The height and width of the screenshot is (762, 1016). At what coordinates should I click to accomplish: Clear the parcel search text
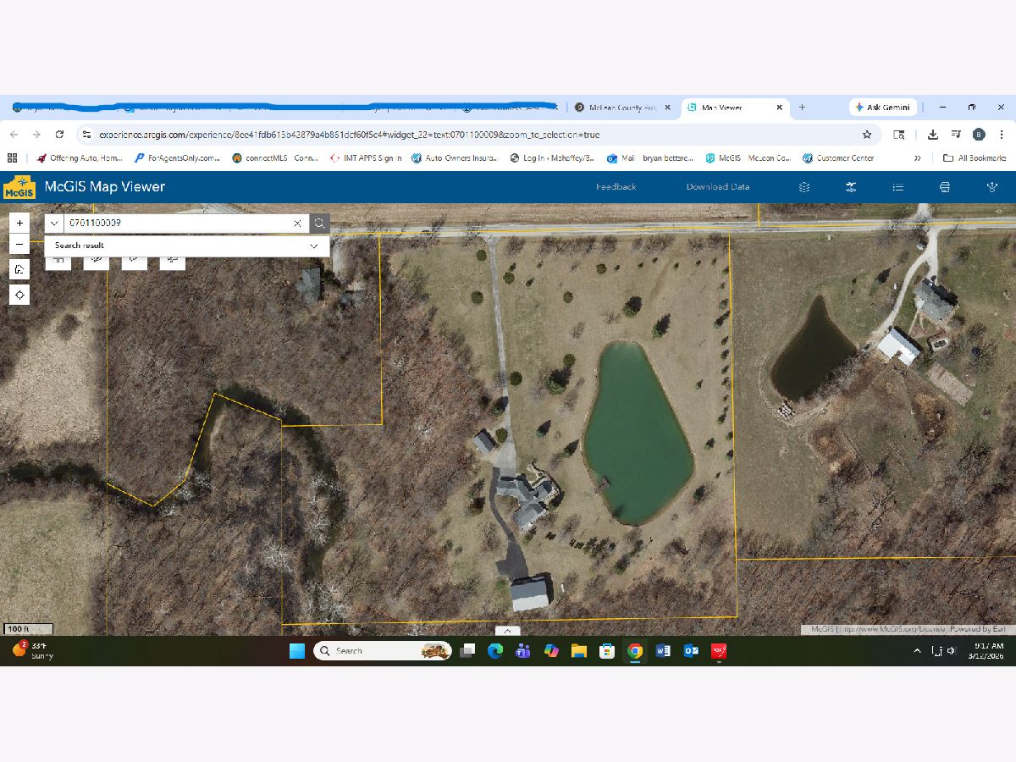(297, 224)
